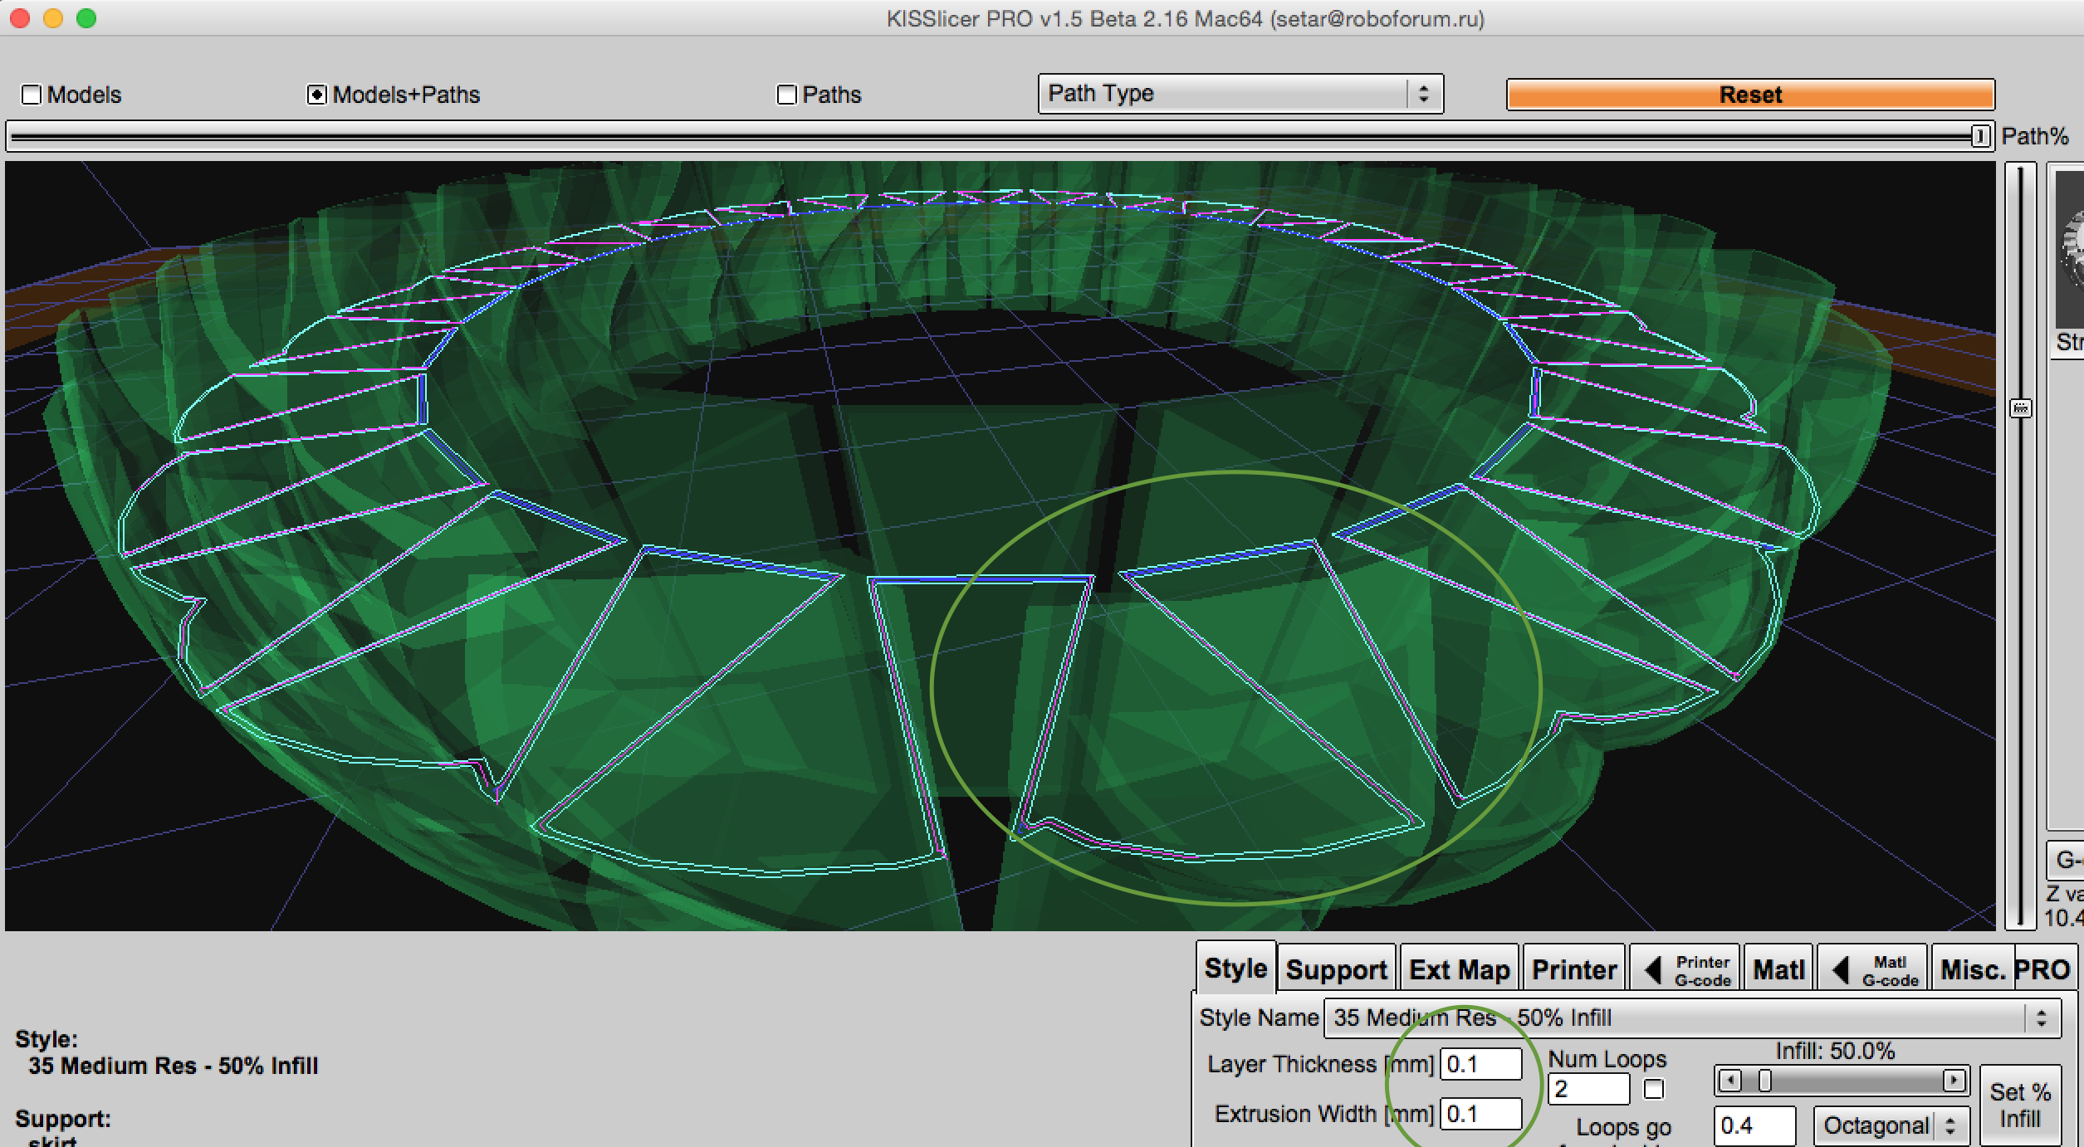Open the Style Name dropdown

tap(1690, 1018)
